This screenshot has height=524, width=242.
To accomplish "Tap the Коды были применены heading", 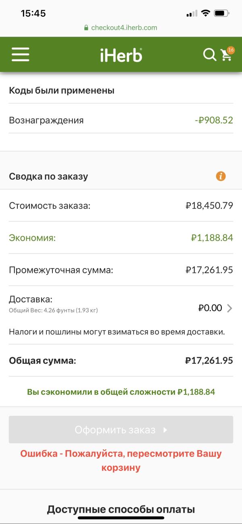I will (62, 90).
